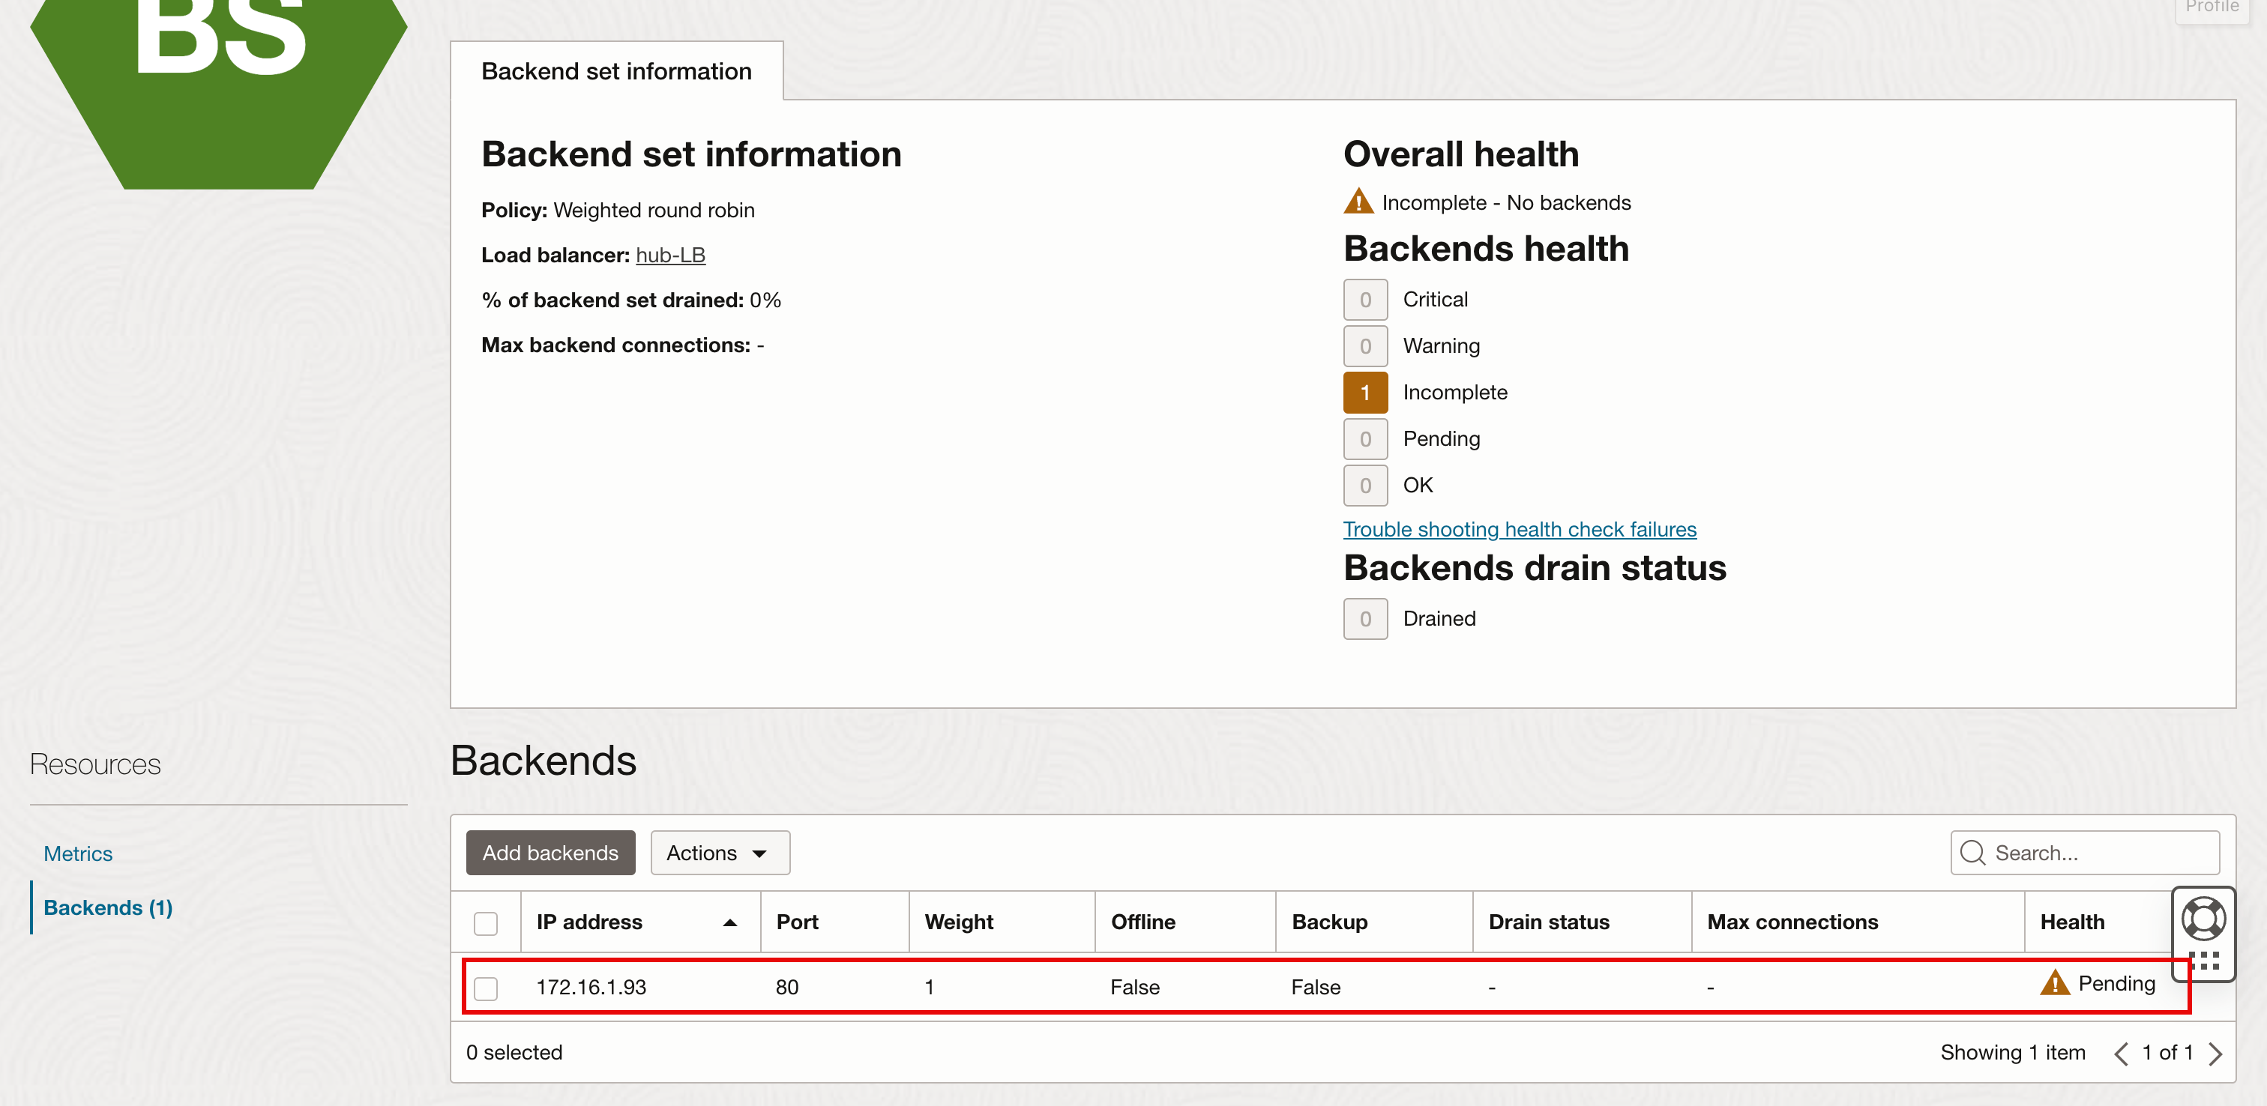Click the Overall health warning triangle icon
2267x1106 pixels.
coord(1358,202)
